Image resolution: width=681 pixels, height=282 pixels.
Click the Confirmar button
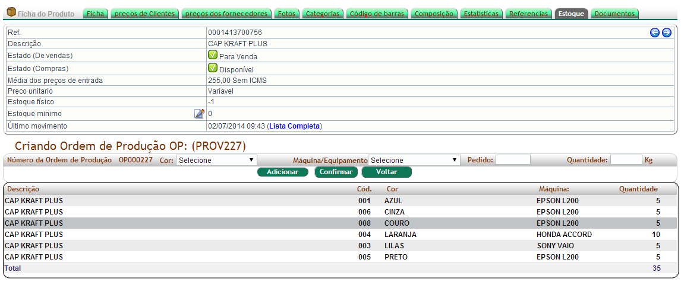pos(336,172)
